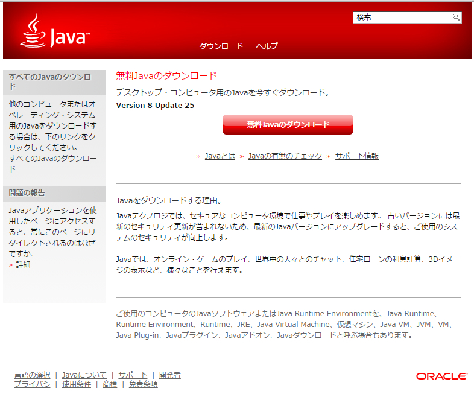Viewport: 474px width, 397px height.
Task: Open the ダウンロード menu item
Action: click(221, 46)
